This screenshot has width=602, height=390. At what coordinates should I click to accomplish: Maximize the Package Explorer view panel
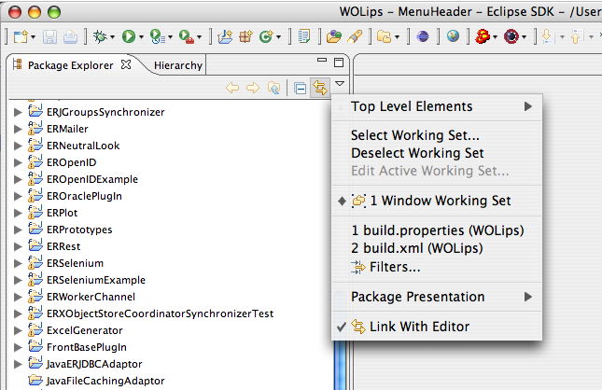tap(339, 63)
